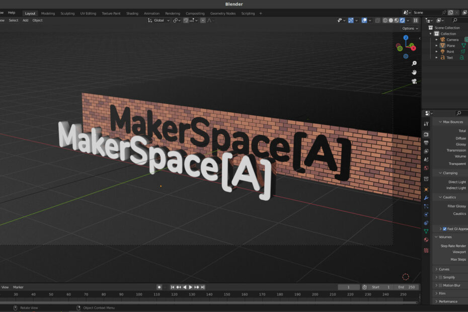Toggle Fast GI Approximation checkbox

click(445, 229)
